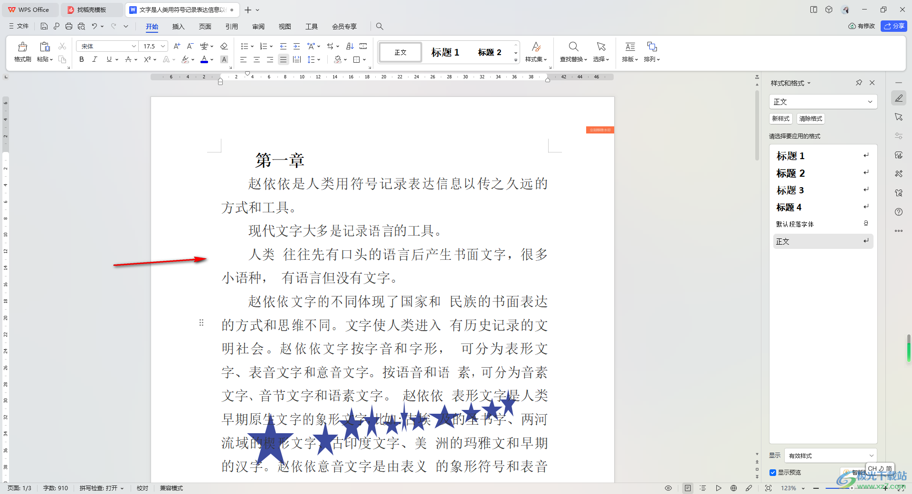Image resolution: width=912 pixels, height=494 pixels.
Task: Click the vertical document scrollbar thumb
Action: (757, 126)
